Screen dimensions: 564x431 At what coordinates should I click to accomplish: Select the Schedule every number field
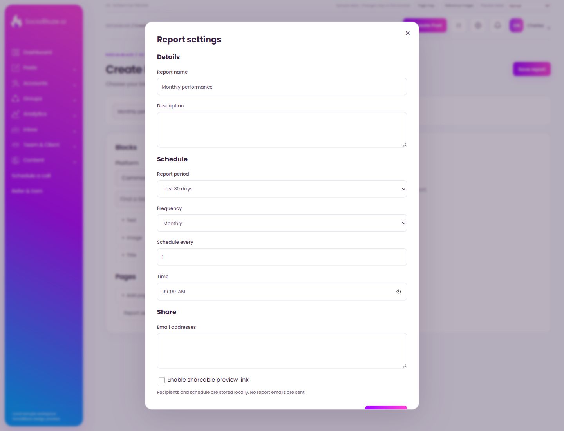pyautogui.click(x=282, y=257)
